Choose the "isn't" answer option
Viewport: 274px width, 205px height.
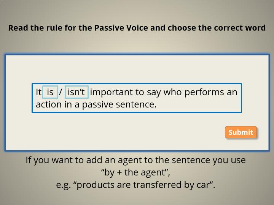point(76,92)
